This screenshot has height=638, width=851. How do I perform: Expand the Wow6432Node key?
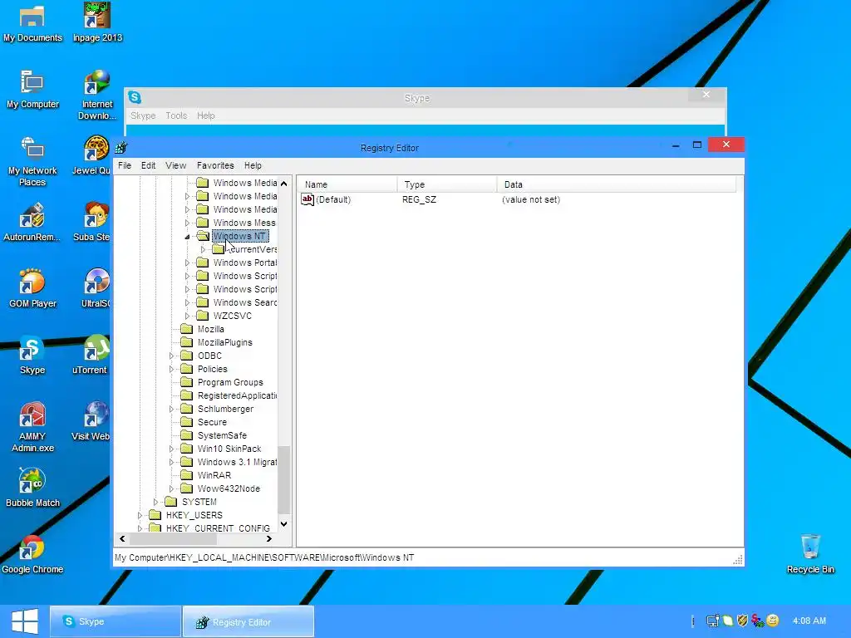(171, 488)
